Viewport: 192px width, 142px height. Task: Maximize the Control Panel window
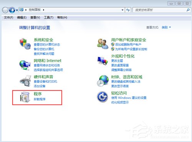coord(179,3)
